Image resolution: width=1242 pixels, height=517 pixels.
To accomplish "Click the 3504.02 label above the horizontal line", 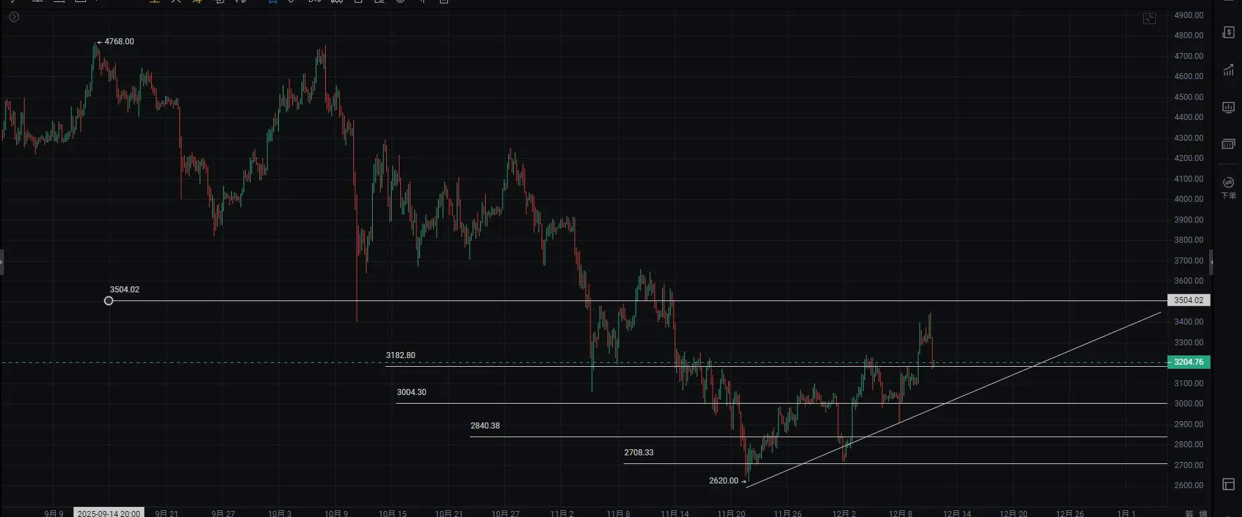I will 125,290.
